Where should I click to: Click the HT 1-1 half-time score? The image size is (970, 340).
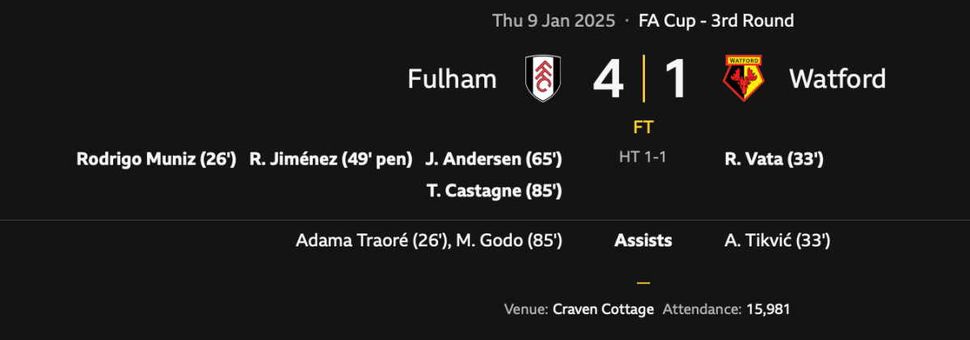tap(643, 159)
